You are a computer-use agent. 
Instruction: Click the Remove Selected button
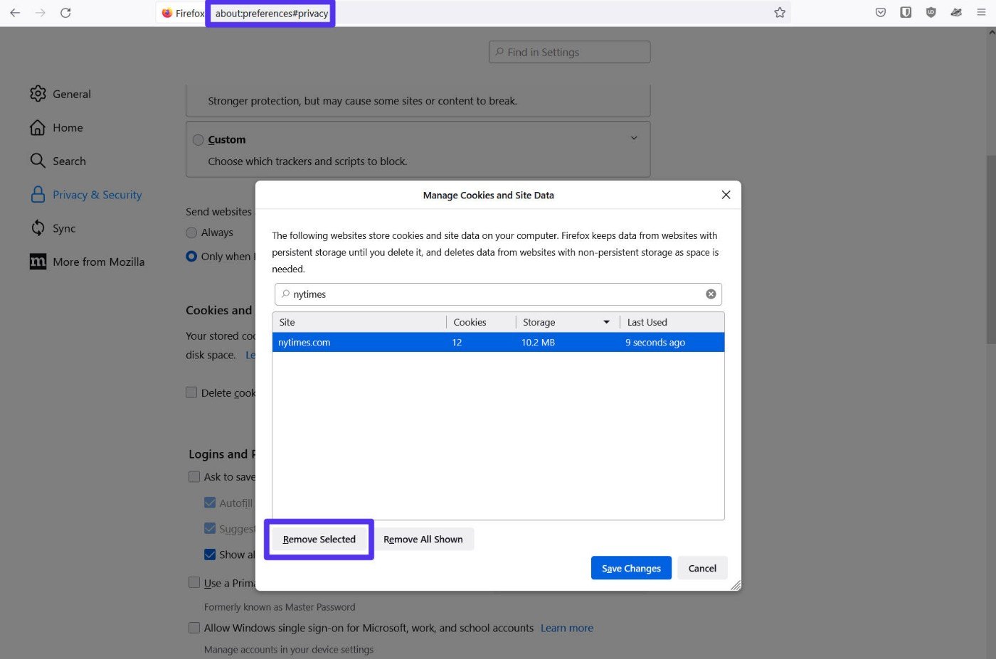pos(319,540)
